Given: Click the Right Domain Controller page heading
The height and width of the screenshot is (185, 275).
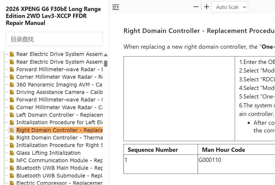Looking at the screenshot, I should tap(199, 31).
